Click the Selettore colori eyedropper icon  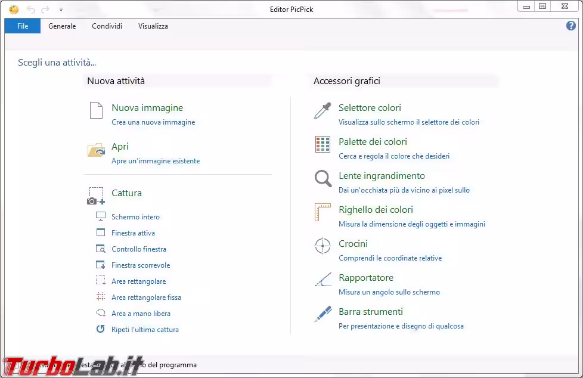(x=322, y=111)
